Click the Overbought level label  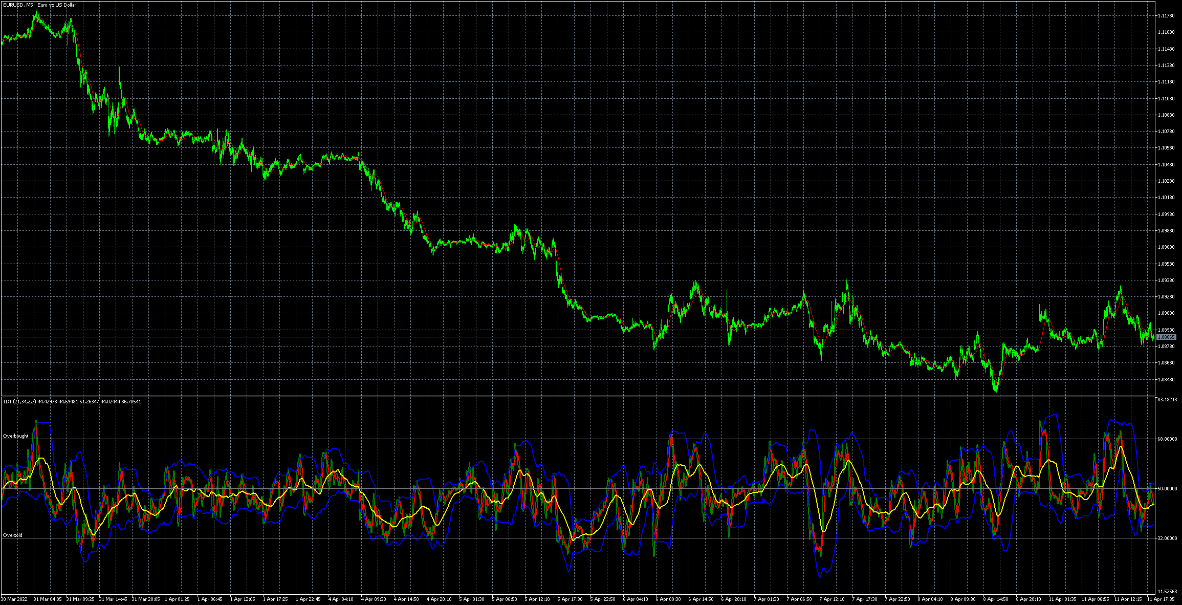point(16,436)
